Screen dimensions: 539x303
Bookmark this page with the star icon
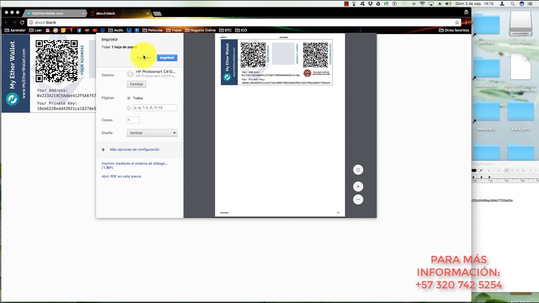[x=457, y=22]
